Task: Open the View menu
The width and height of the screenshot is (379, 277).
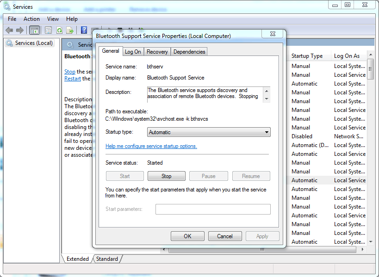Action: click(x=53, y=19)
